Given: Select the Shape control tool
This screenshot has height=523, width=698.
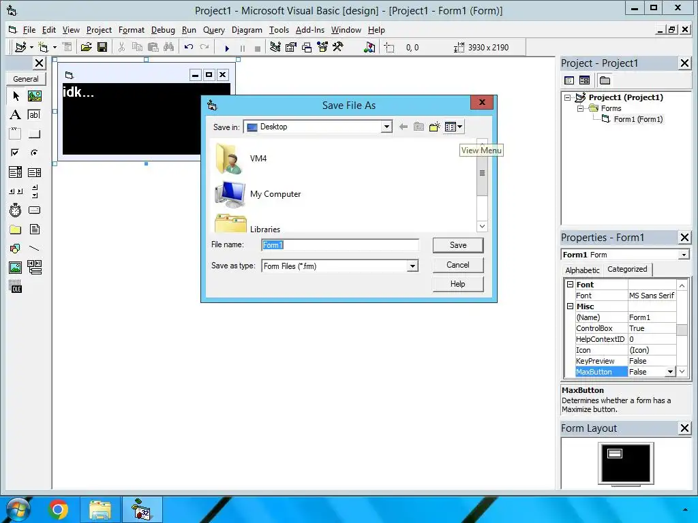Looking at the screenshot, I should [16, 248].
